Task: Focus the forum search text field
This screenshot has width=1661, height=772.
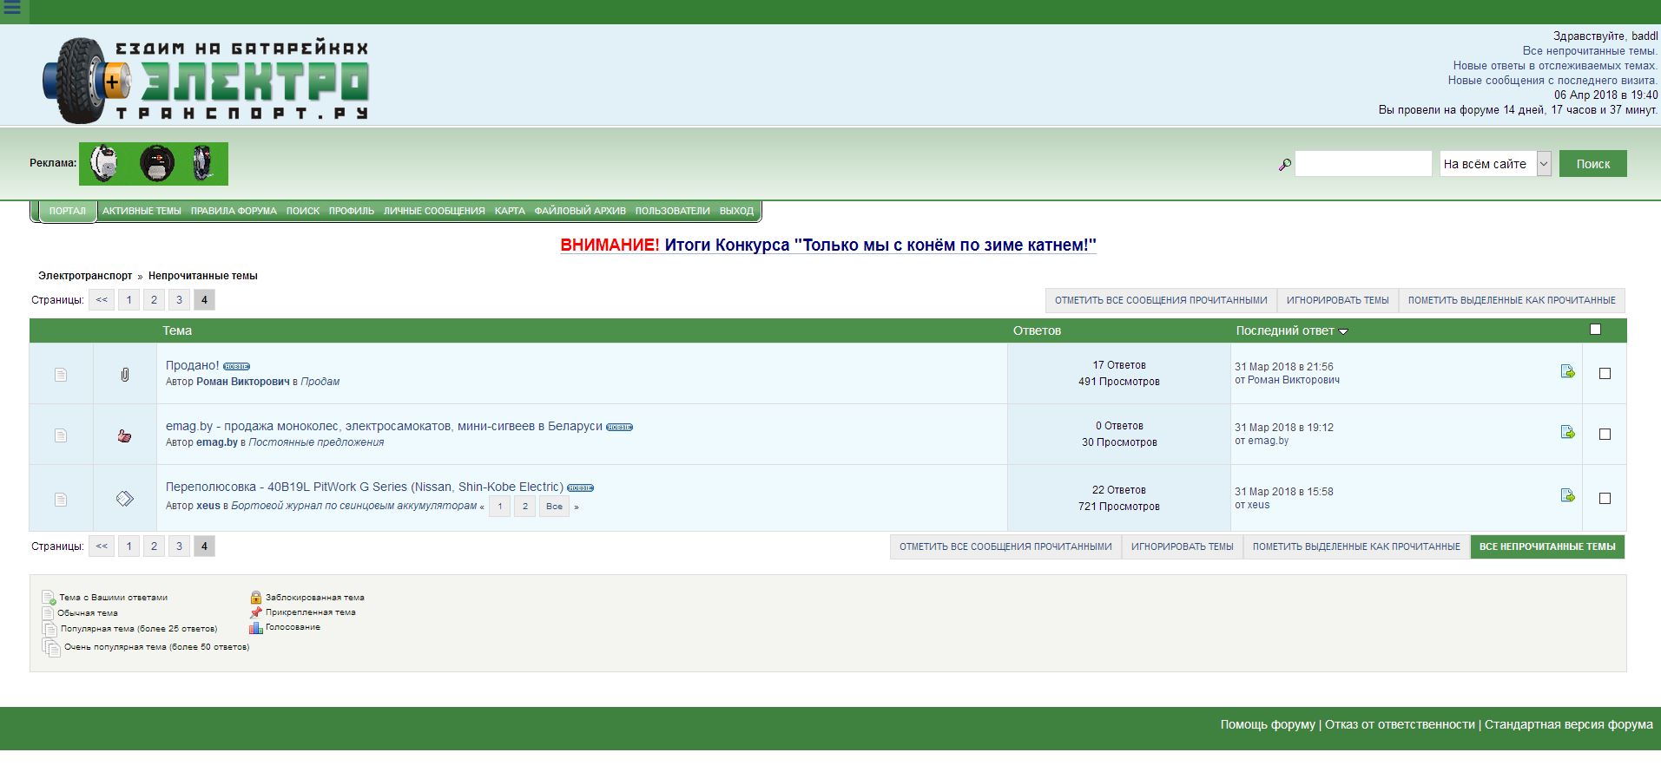Action: (1362, 164)
